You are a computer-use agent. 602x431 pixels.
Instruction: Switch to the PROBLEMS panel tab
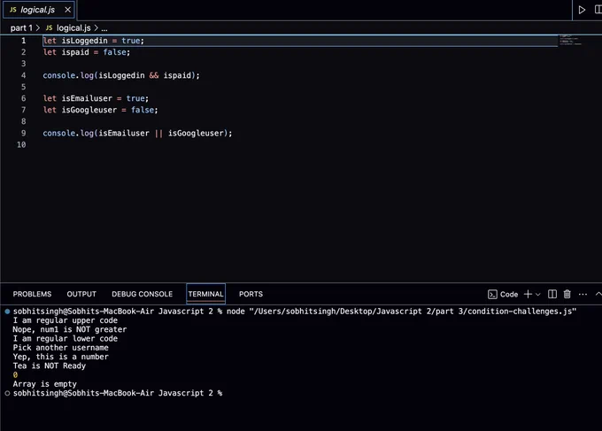(32, 294)
